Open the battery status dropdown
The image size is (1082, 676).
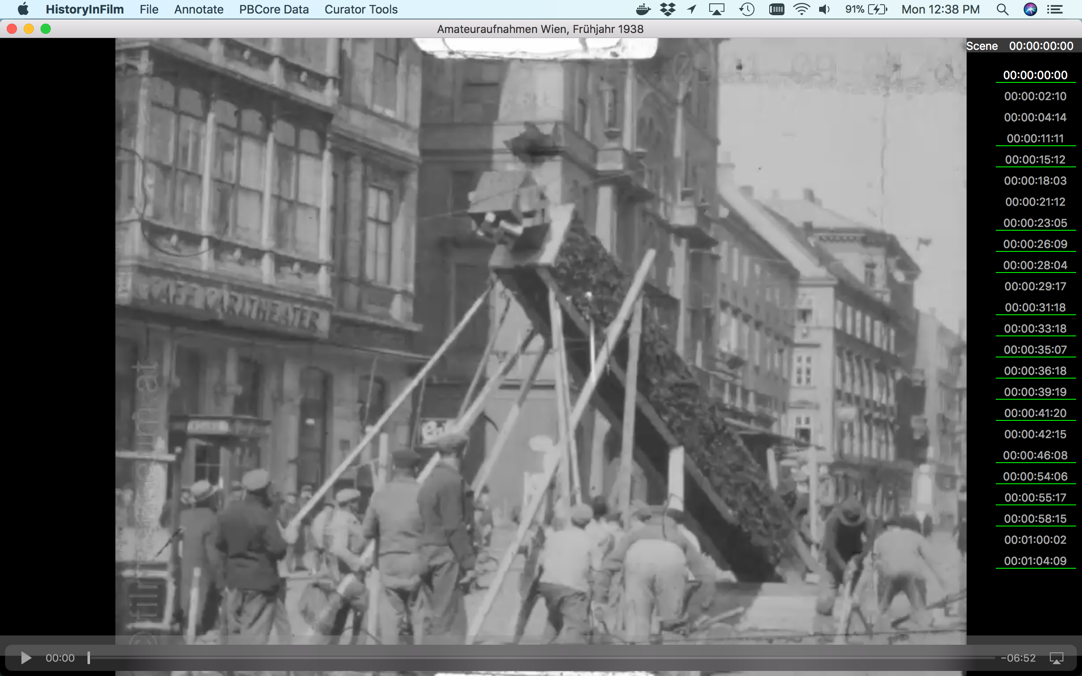click(867, 9)
